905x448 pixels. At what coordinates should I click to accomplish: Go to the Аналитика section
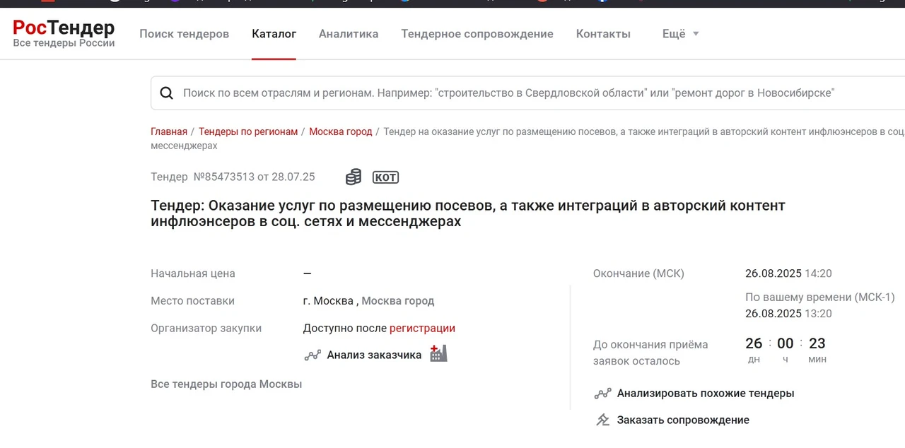tap(349, 34)
